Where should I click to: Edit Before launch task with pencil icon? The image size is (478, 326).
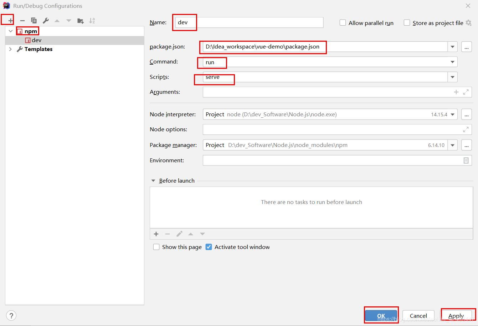click(179, 234)
